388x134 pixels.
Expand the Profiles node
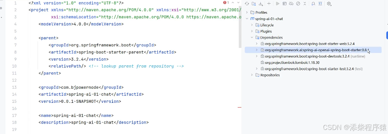pyautogui.click(x=247, y=12)
